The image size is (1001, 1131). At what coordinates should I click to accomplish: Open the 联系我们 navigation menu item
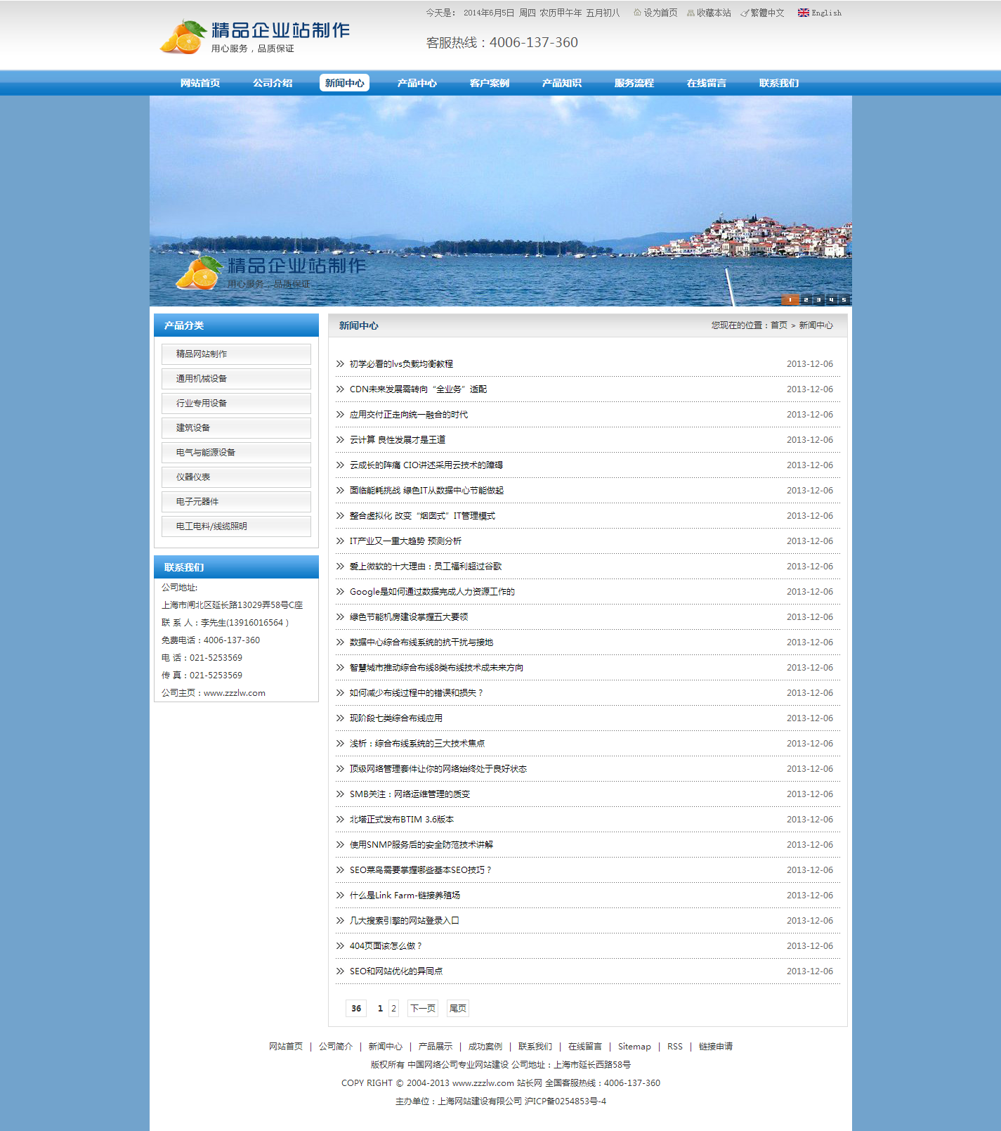[778, 83]
